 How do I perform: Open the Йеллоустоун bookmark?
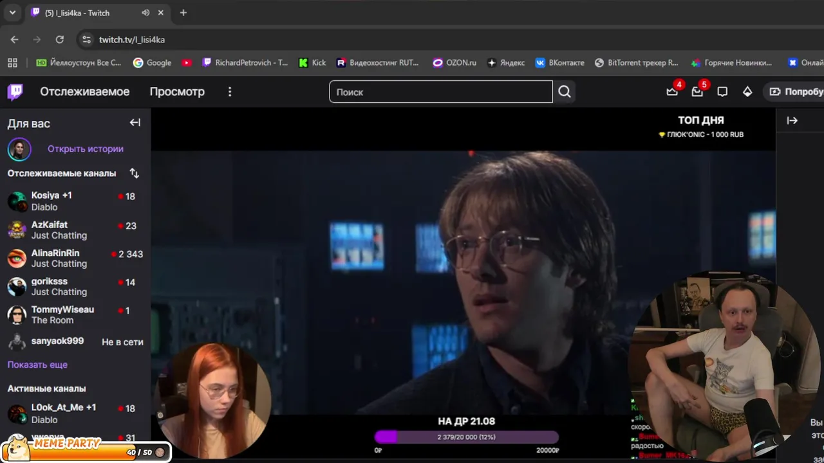(79, 62)
